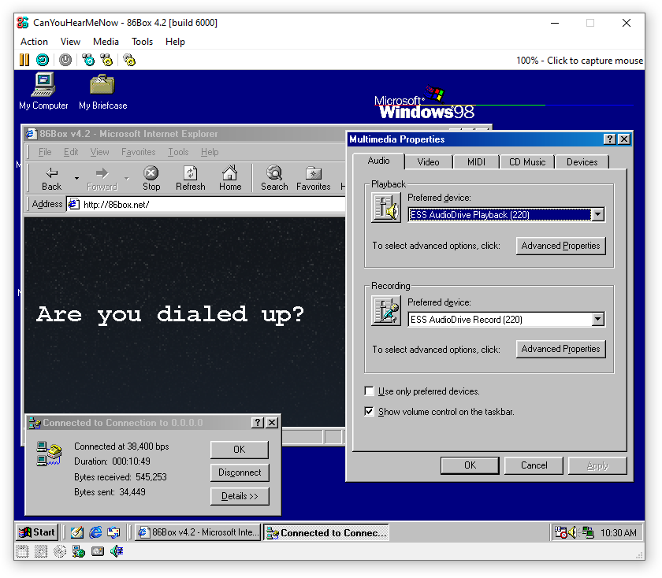662x578 pixels.
Task: Open the View menu in 86Box
Action: click(70, 42)
